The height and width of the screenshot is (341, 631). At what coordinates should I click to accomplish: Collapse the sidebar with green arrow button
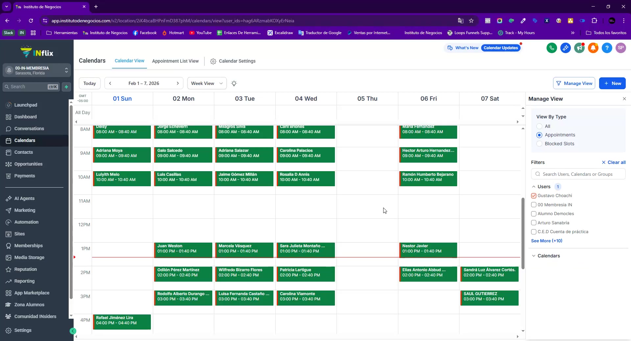(x=73, y=331)
